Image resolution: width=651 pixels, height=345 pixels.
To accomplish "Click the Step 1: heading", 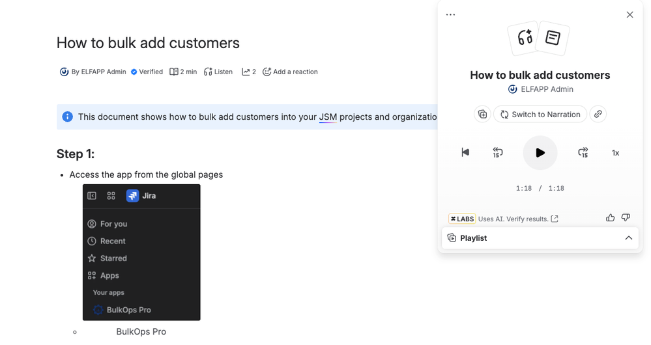I will pos(76,154).
